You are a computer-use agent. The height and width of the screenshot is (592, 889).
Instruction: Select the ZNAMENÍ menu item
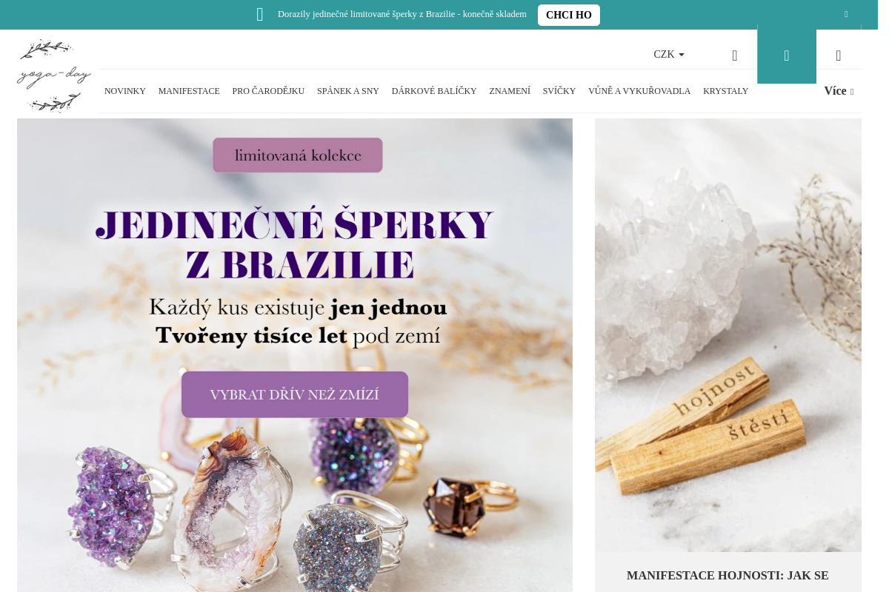tap(510, 91)
